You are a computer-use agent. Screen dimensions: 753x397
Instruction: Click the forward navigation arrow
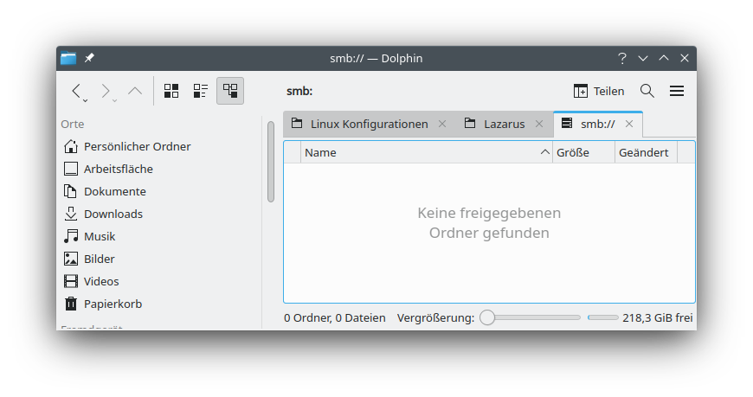[x=106, y=91]
